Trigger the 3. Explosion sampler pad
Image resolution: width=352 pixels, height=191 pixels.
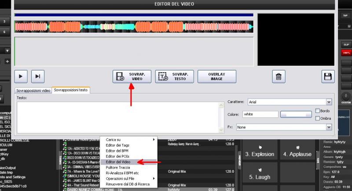click(260, 150)
